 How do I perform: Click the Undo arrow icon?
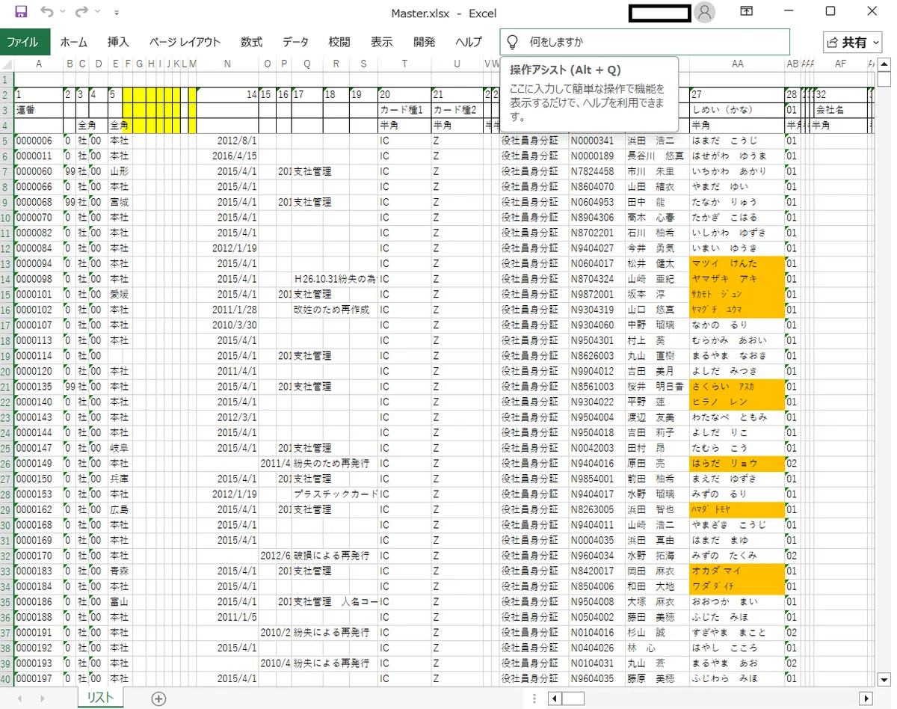tap(47, 12)
